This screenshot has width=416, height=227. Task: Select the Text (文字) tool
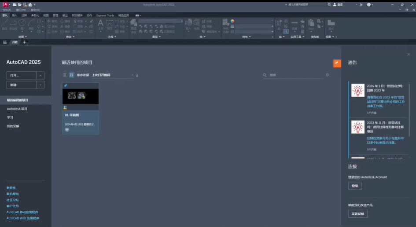click(100, 25)
